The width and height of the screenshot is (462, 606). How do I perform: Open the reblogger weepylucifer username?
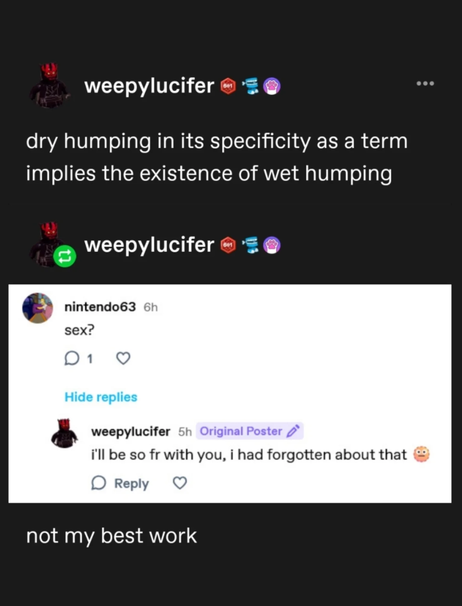[149, 245]
